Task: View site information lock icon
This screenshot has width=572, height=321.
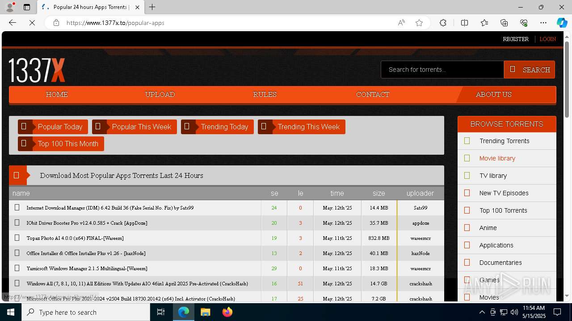Action: (x=56, y=23)
